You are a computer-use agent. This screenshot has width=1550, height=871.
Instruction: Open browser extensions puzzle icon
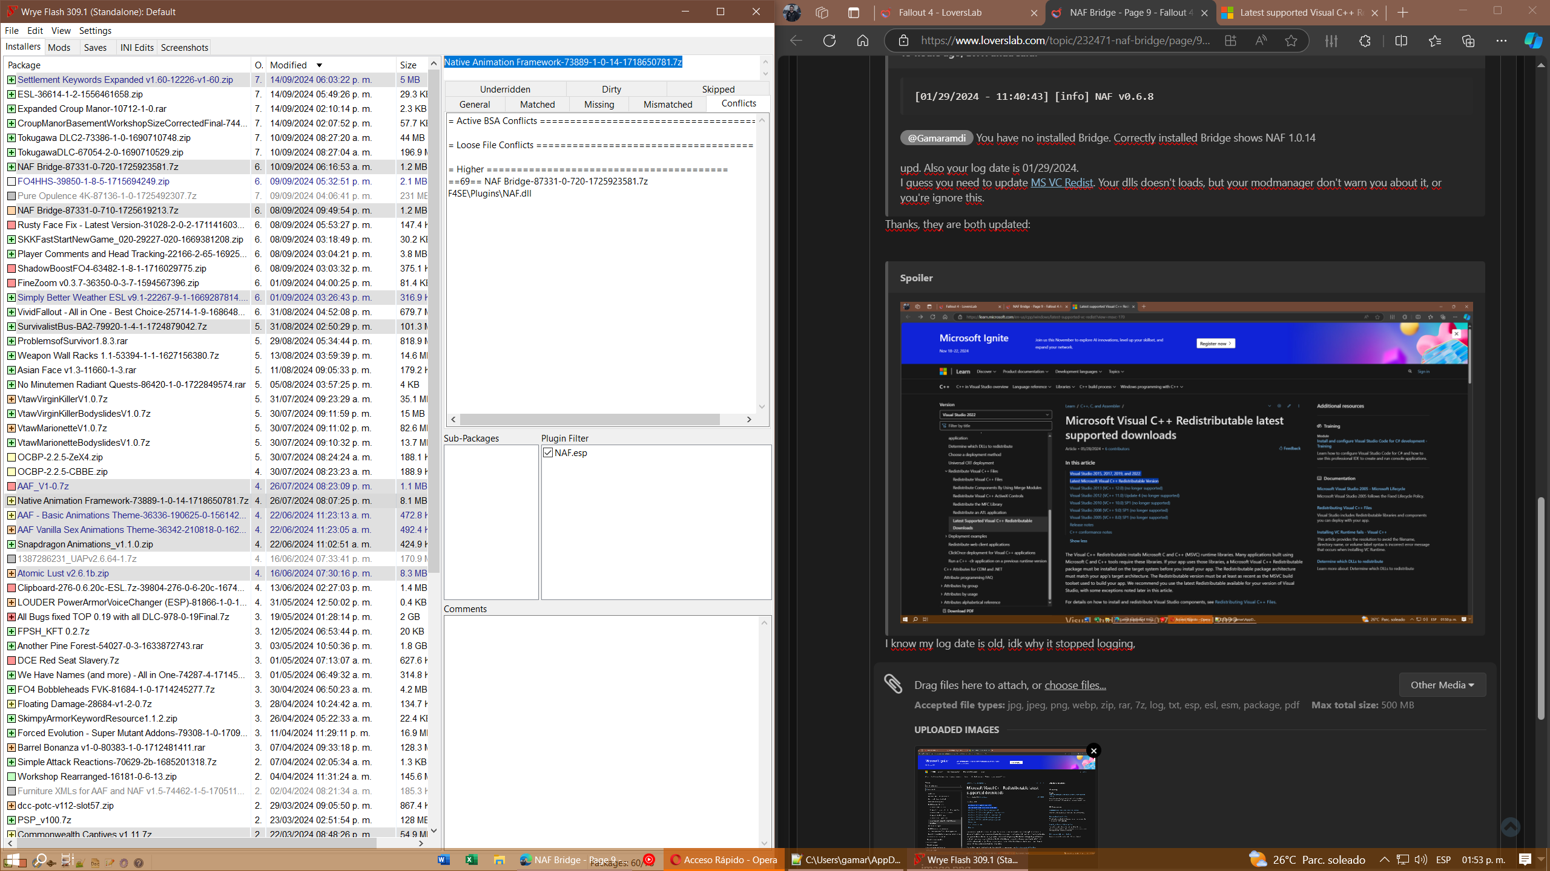(x=1365, y=41)
